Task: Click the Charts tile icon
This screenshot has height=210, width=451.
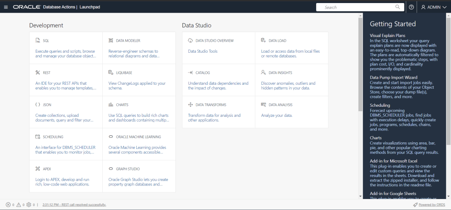Action: tap(111, 105)
